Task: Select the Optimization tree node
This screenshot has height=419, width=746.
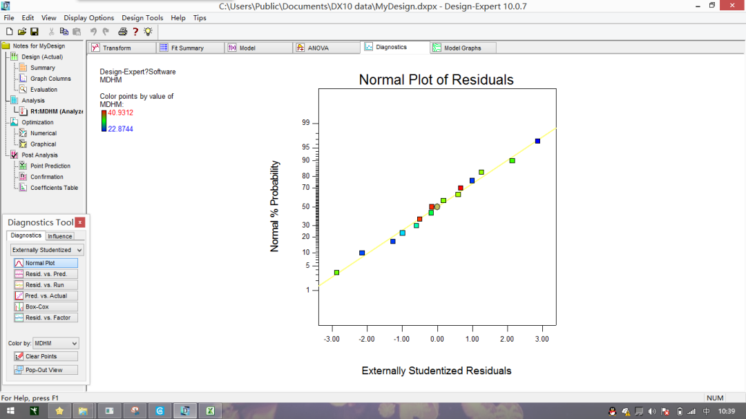Action: 37,123
